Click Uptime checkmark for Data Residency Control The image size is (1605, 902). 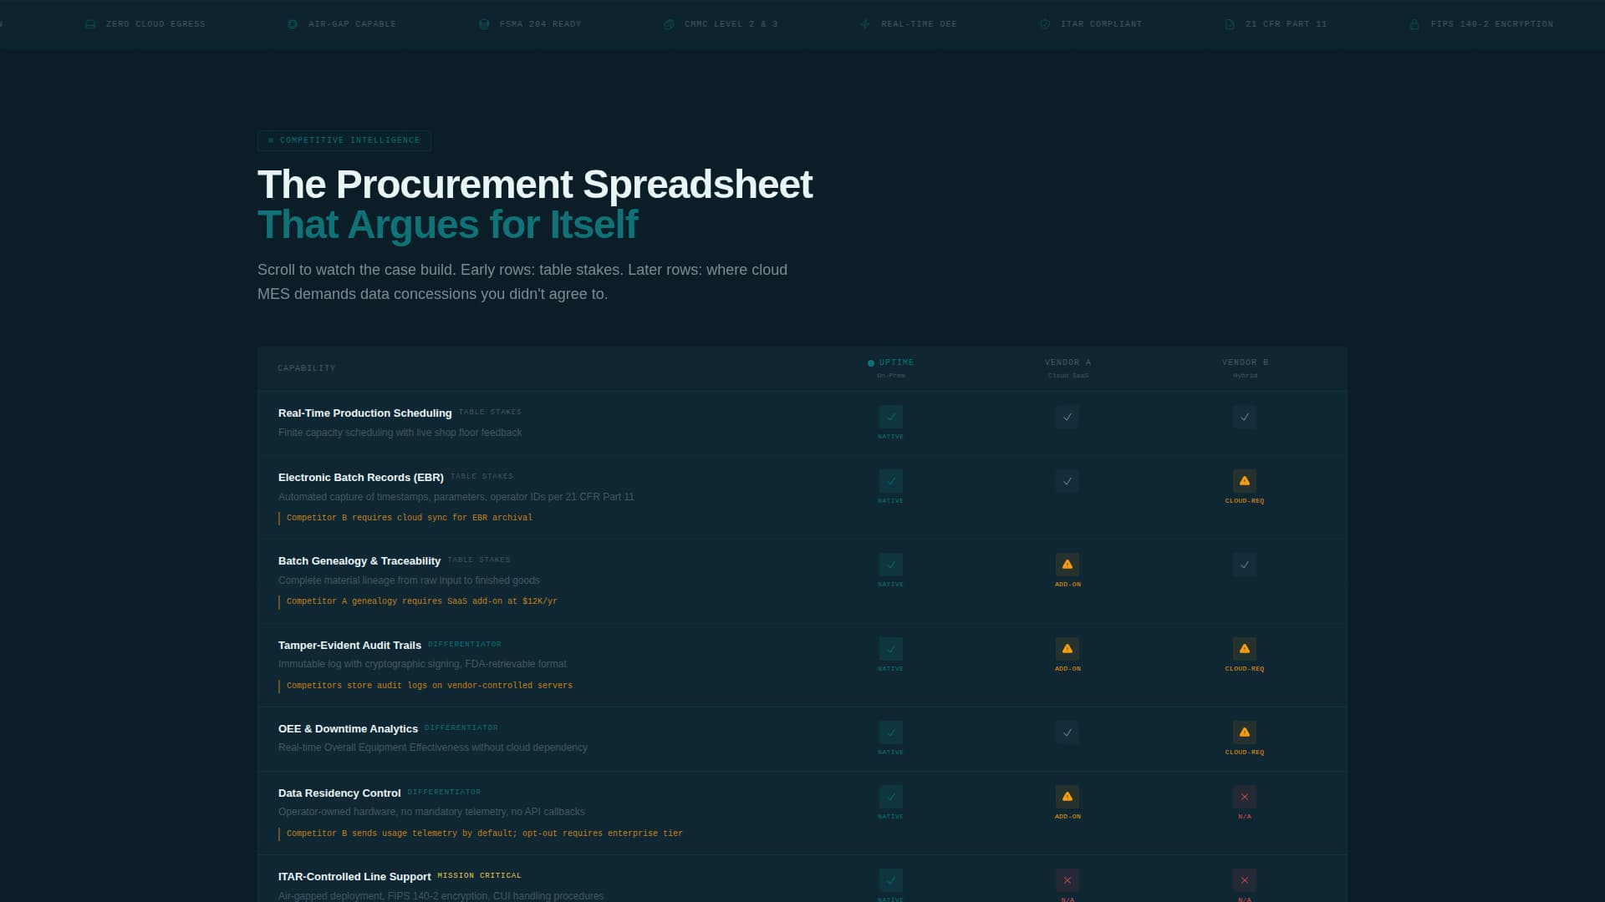891,797
